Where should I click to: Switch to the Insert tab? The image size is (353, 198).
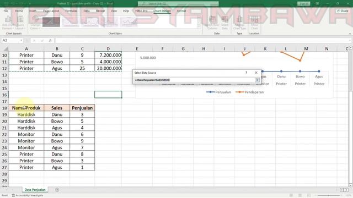[33, 11]
